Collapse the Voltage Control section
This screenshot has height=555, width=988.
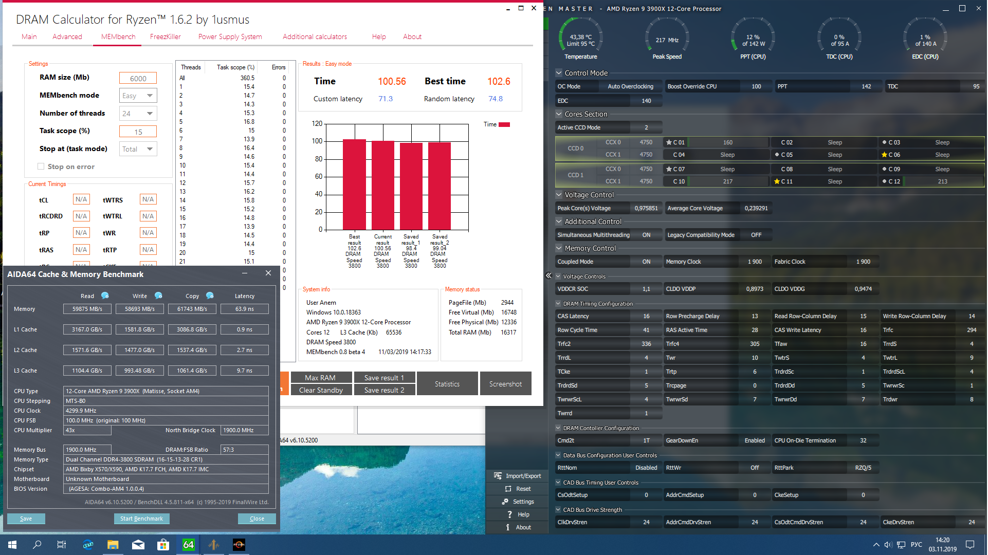pos(559,195)
